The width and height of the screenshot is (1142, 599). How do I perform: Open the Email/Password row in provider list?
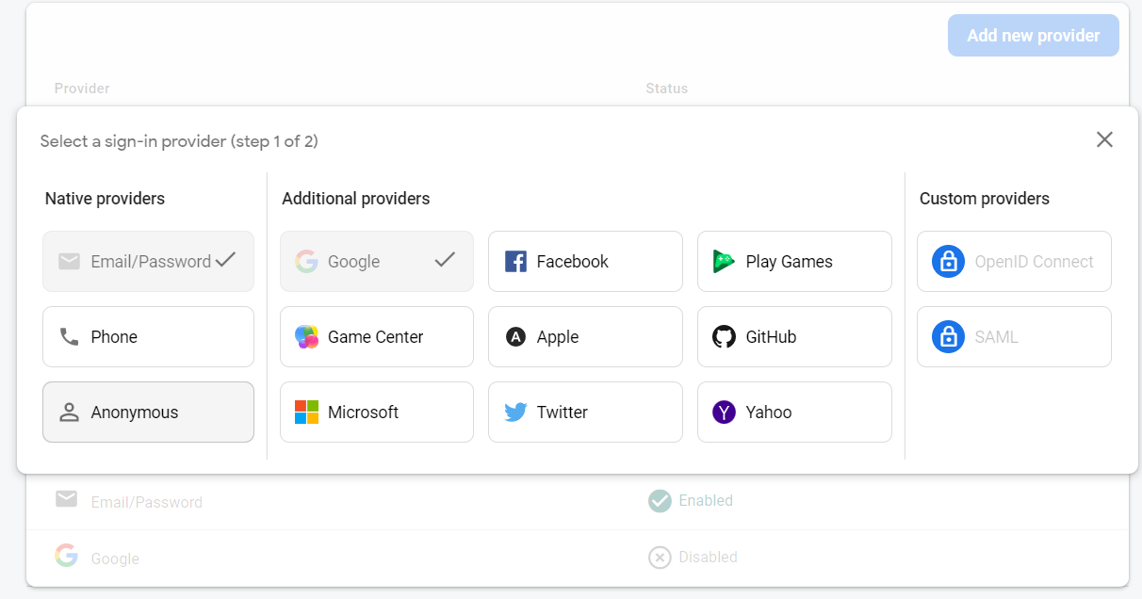point(146,502)
